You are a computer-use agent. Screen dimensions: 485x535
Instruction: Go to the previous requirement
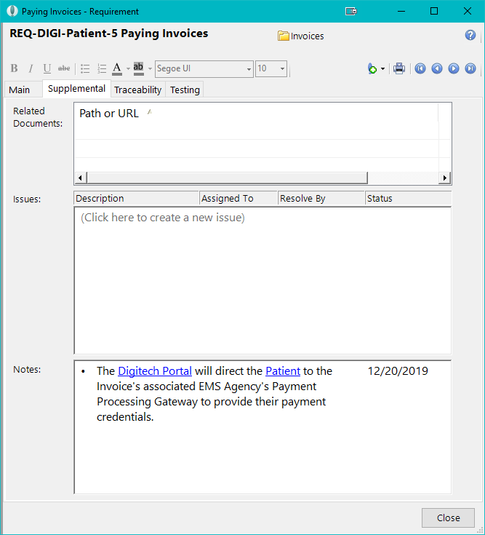437,68
